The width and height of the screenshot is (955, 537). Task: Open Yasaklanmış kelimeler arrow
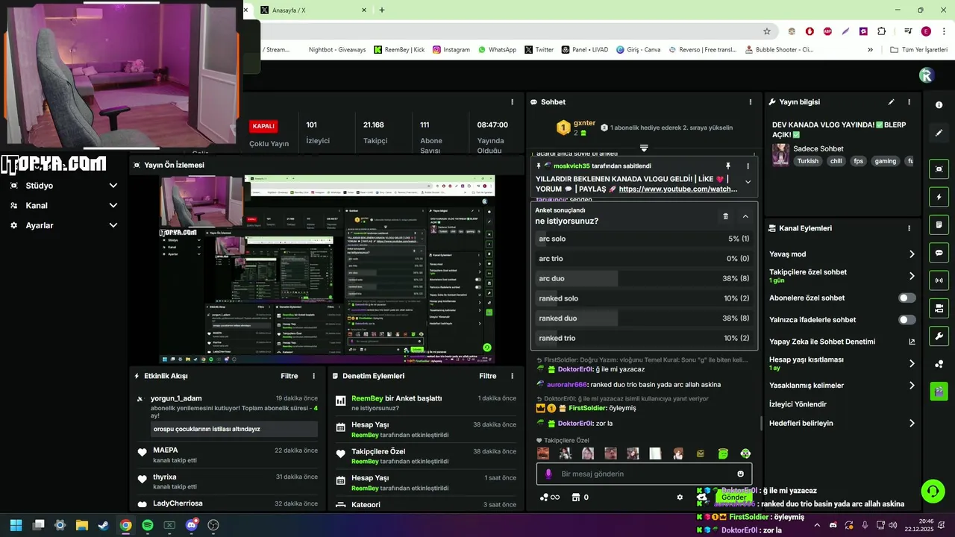[x=912, y=386]
